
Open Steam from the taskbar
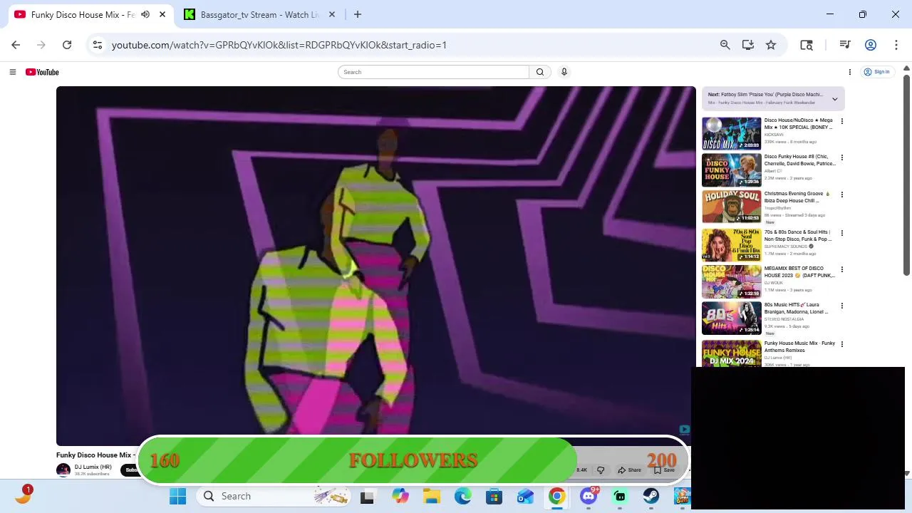click(x=651, y=496)
